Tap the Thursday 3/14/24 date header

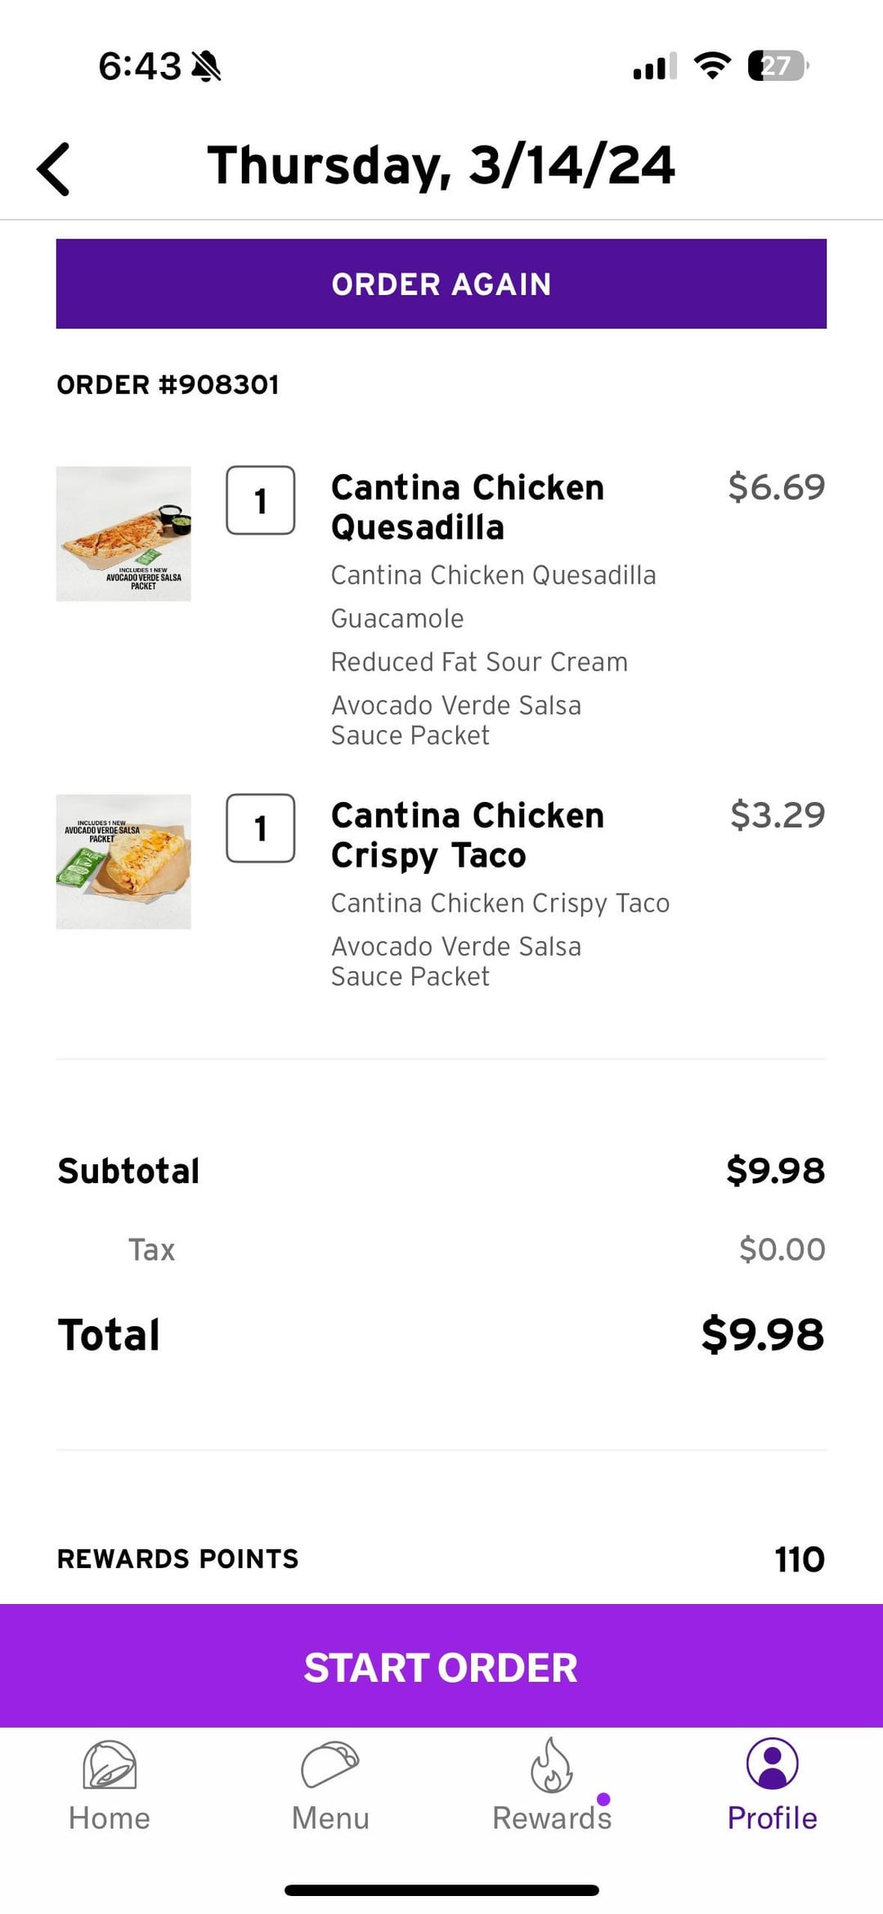pos(441,166)
